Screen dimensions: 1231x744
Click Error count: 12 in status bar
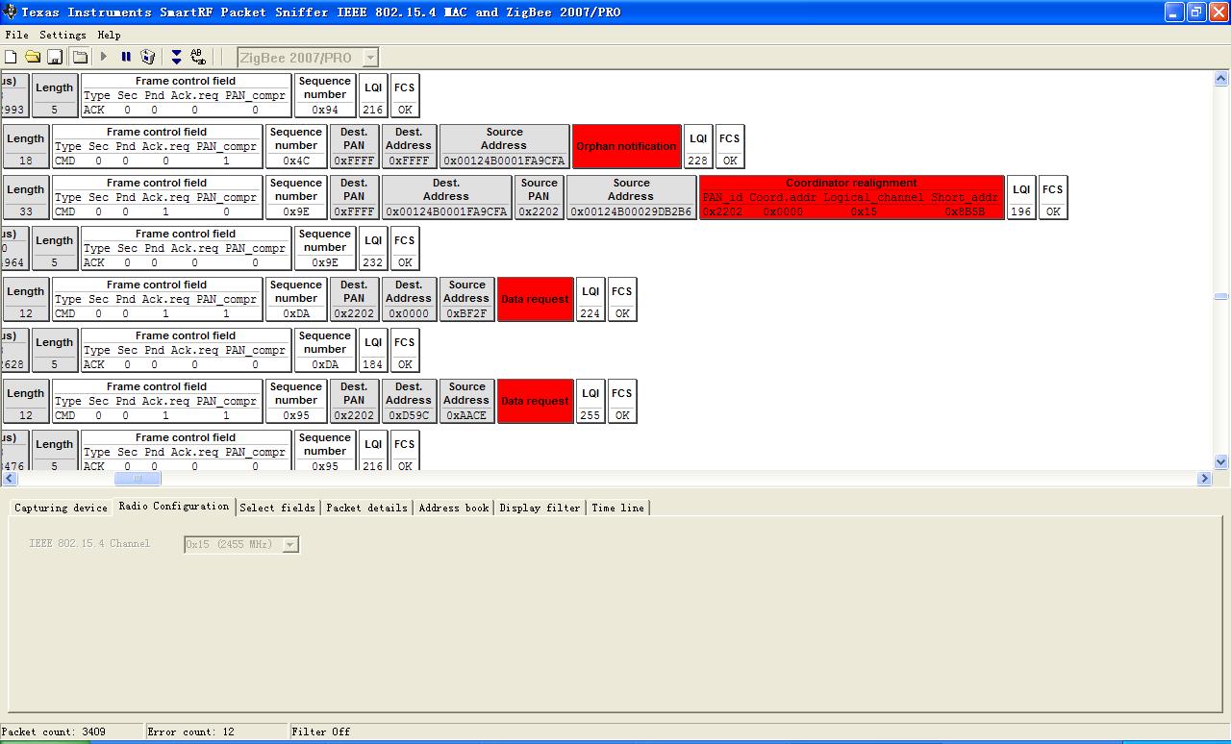coord(190,732)
